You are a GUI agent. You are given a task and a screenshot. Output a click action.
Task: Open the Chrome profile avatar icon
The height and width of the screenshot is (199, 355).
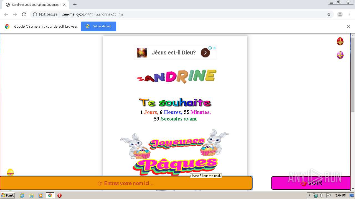(x=340, y=14)
